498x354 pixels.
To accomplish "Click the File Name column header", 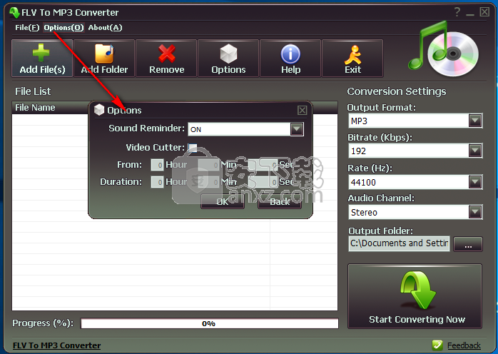I will tap(35, 108).
